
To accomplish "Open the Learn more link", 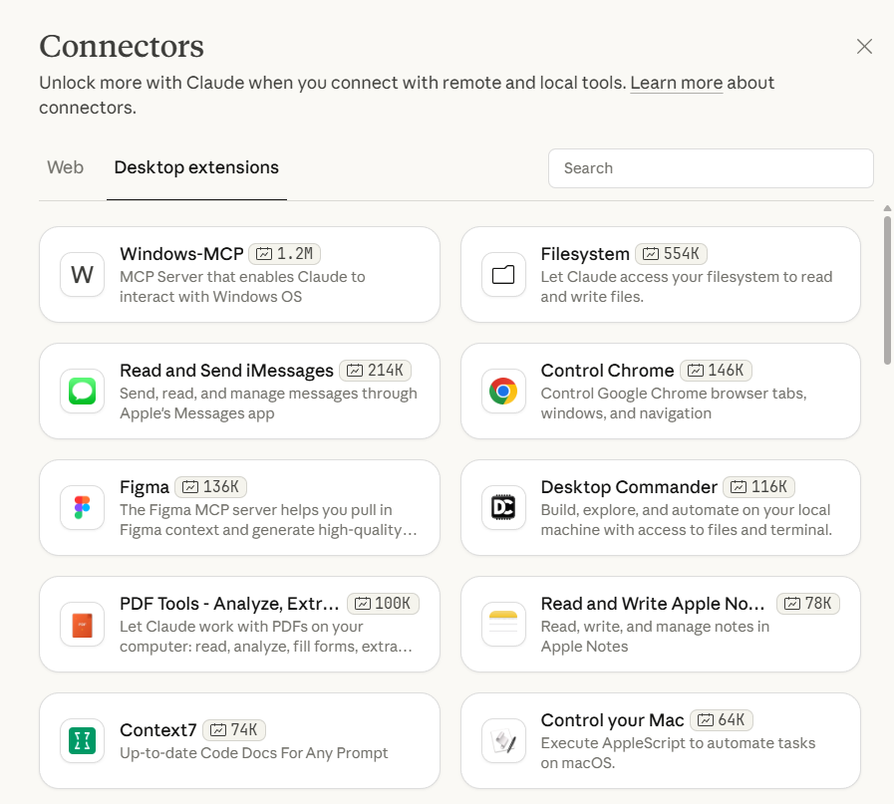I will [676, 83].
